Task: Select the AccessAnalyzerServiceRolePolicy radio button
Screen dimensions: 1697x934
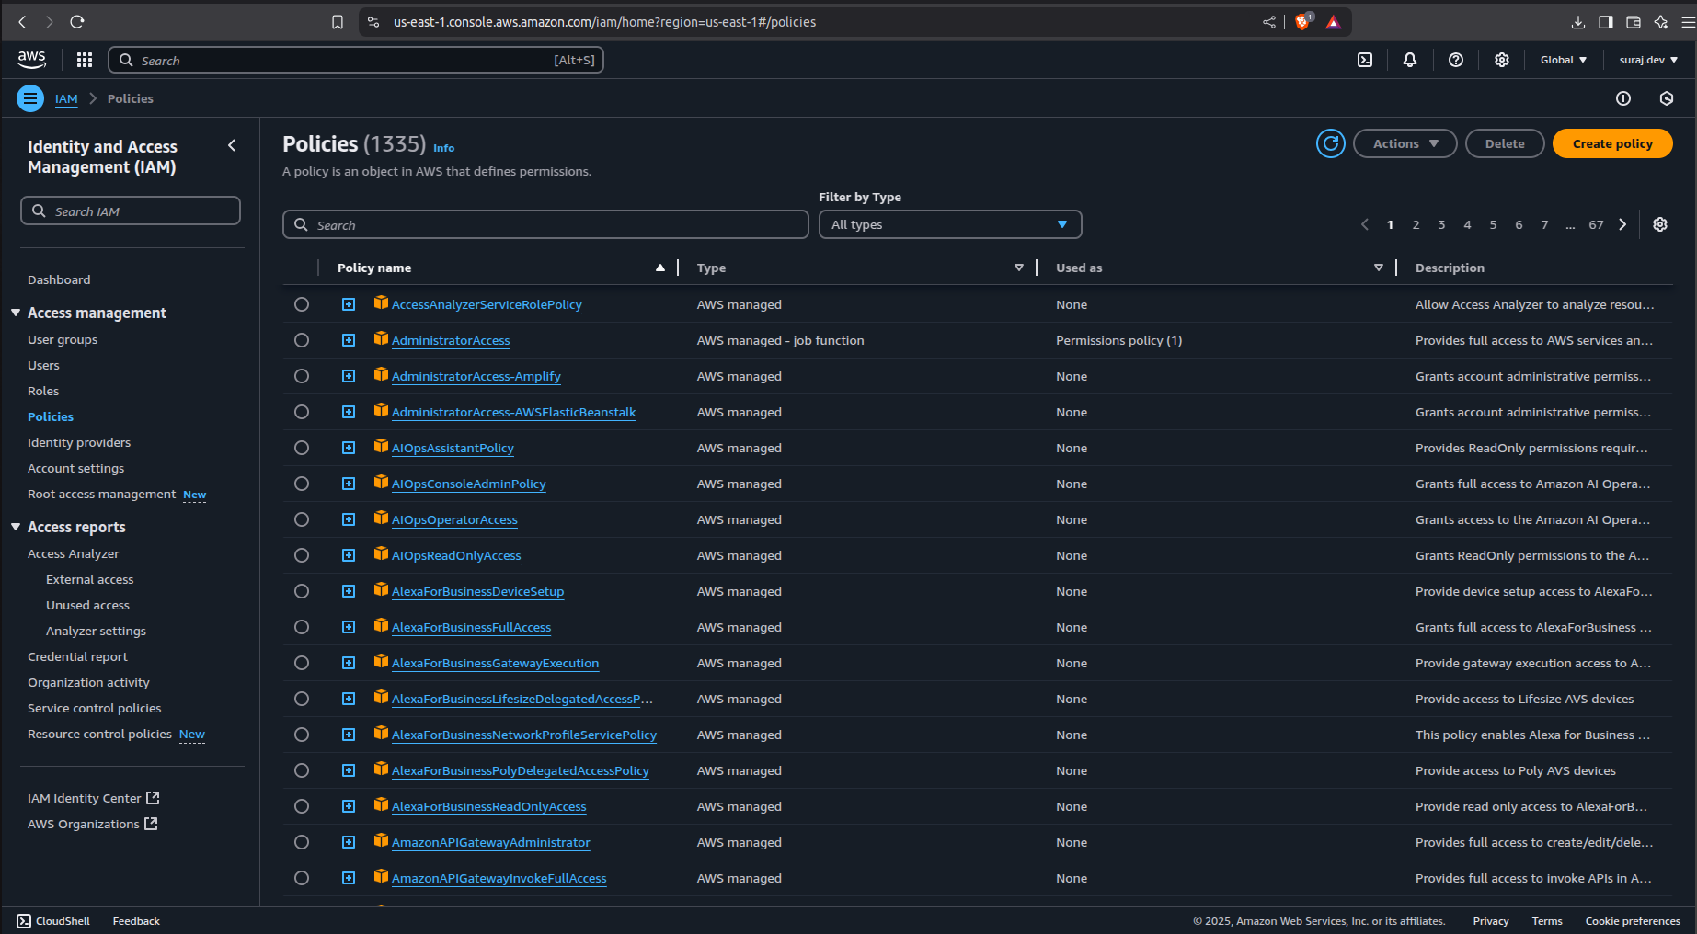Action: point(302,304)
